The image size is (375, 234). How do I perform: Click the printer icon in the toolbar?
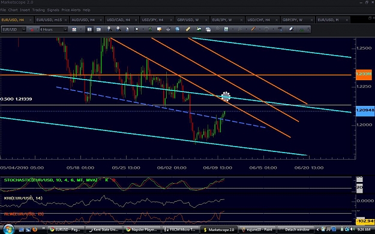click(x=168, y=29)
